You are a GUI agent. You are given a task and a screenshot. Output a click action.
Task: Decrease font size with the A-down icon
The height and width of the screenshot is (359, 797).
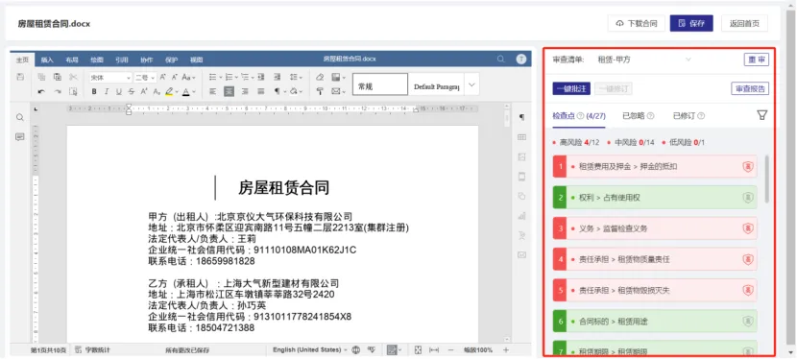pos(175,77)
